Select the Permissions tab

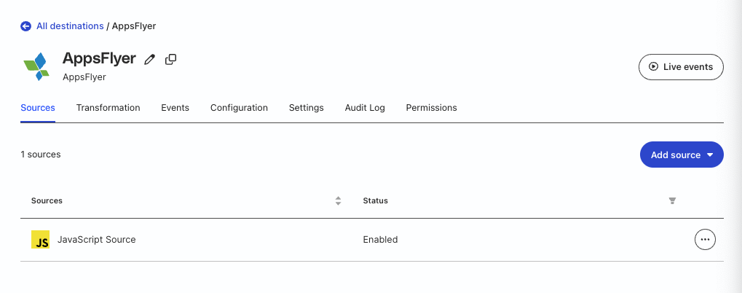[431, 108]
